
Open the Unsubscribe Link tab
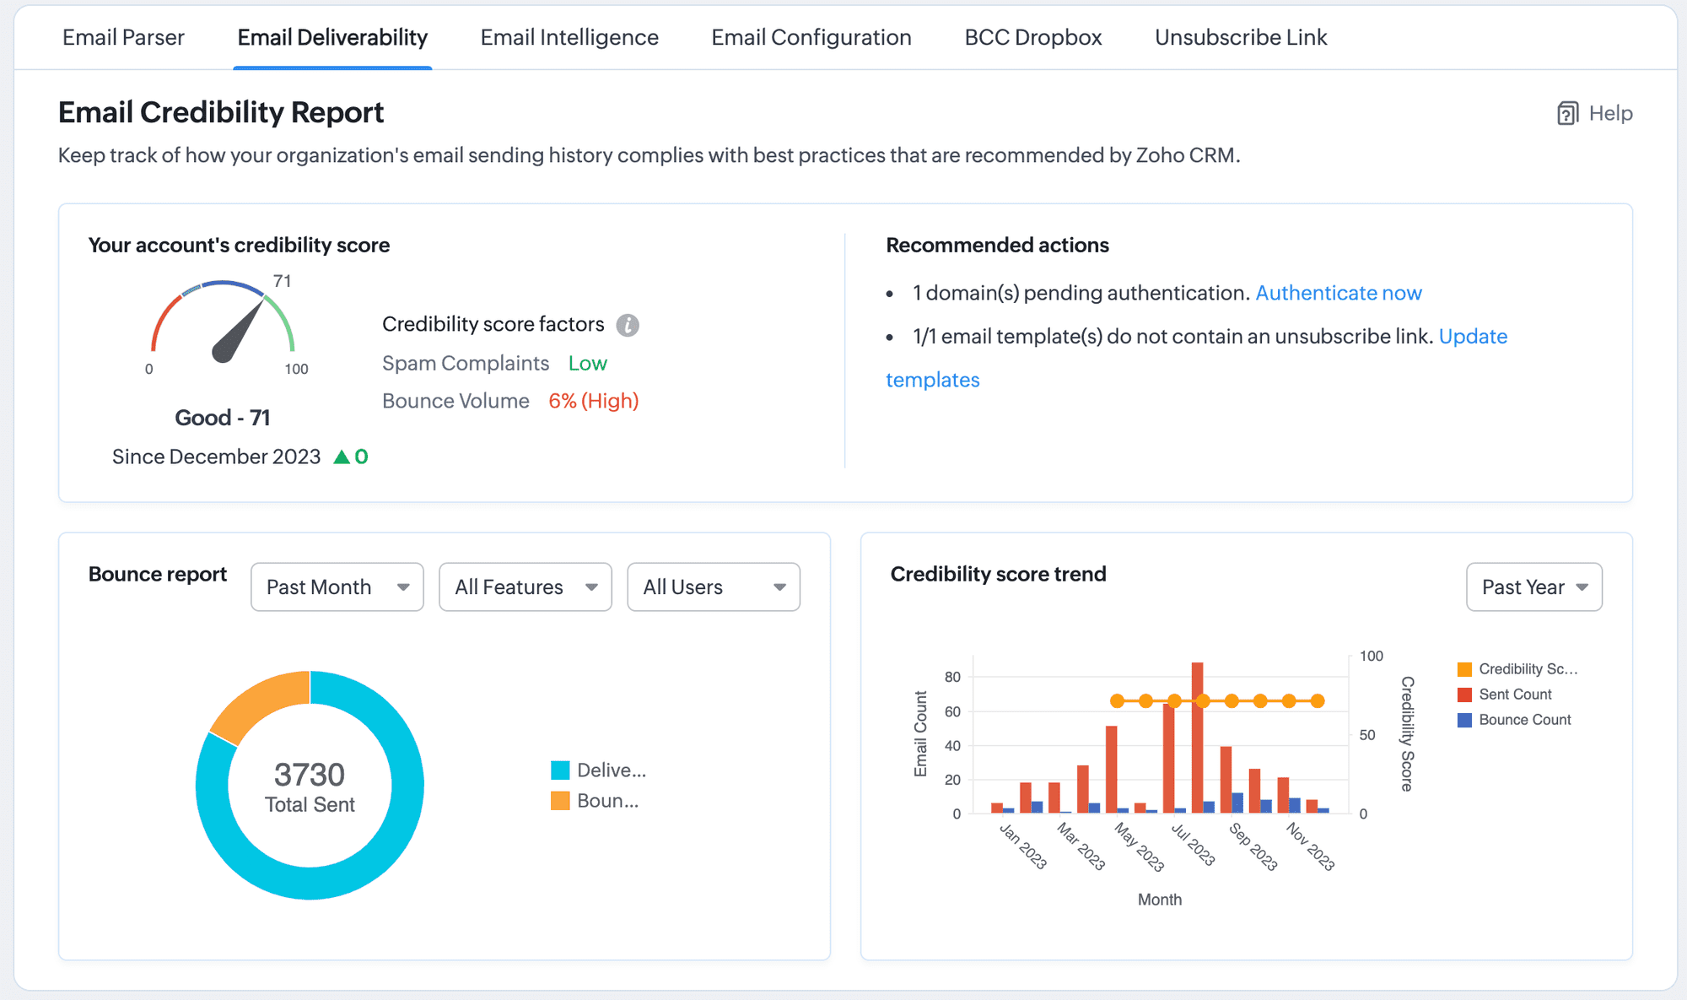(1240, 38)
